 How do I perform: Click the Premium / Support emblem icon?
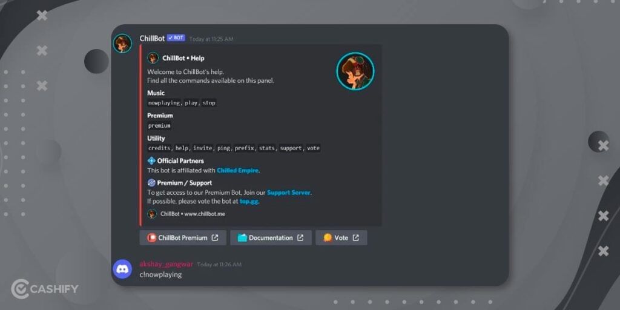coord(151,183)
